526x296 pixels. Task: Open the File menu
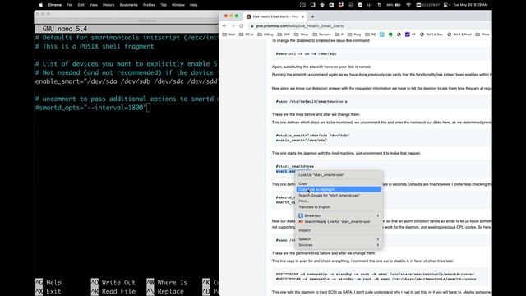[x=69, y=5]
